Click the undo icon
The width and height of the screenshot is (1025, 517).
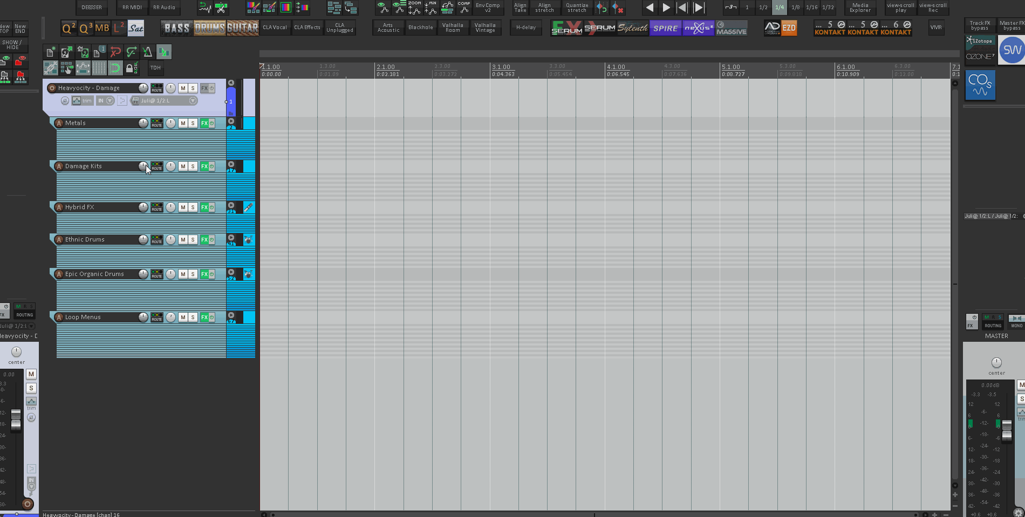115,52
